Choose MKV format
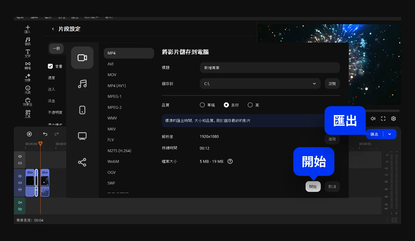 (x=111, y=129)
